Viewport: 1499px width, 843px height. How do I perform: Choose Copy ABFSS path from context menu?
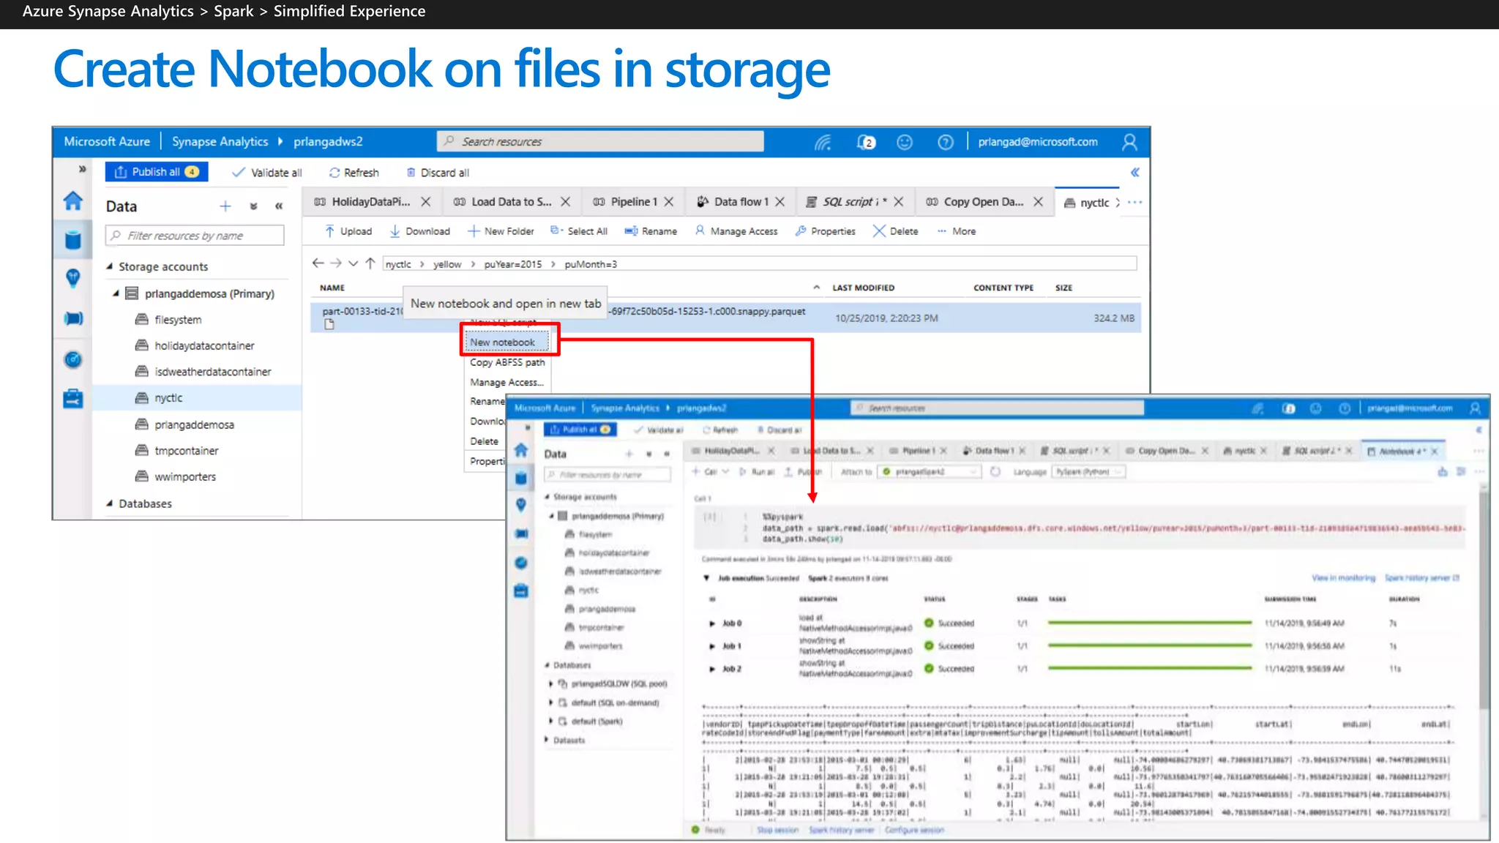pyautogui.click(x=507, y=362)
